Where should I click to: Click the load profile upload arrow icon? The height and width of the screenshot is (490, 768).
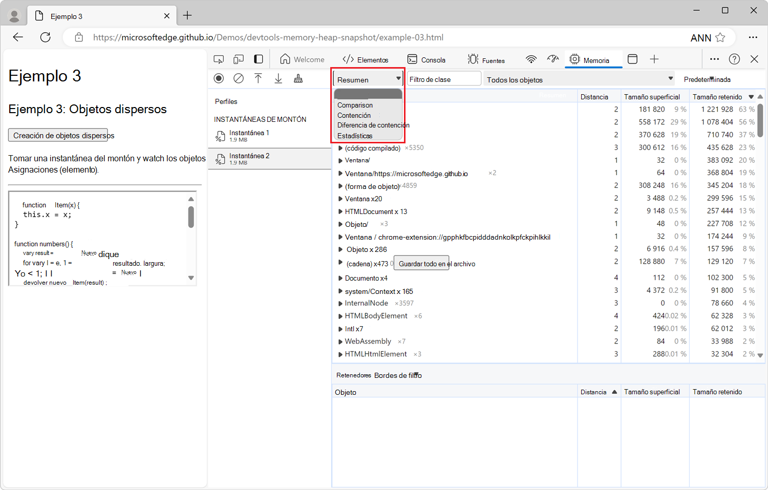(x=258, y=78)
